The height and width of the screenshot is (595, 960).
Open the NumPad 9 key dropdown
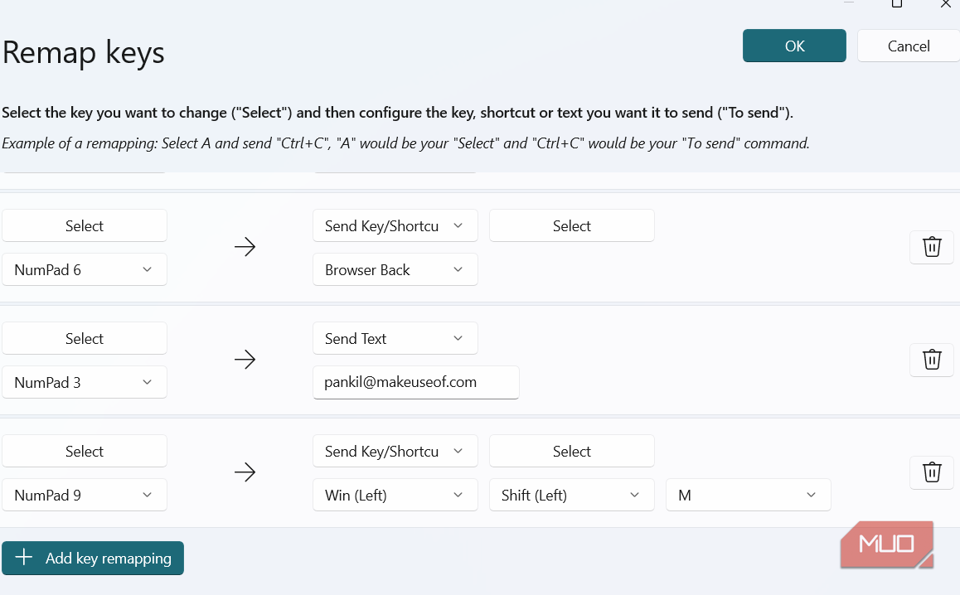tap(85, 496)
